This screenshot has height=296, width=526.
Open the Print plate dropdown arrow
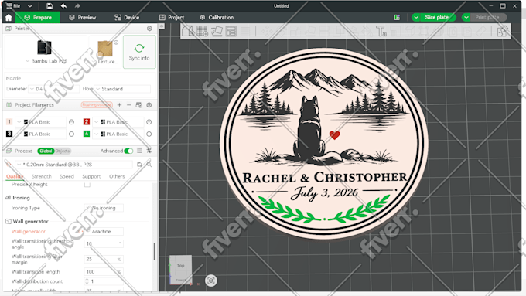point(466,18)
